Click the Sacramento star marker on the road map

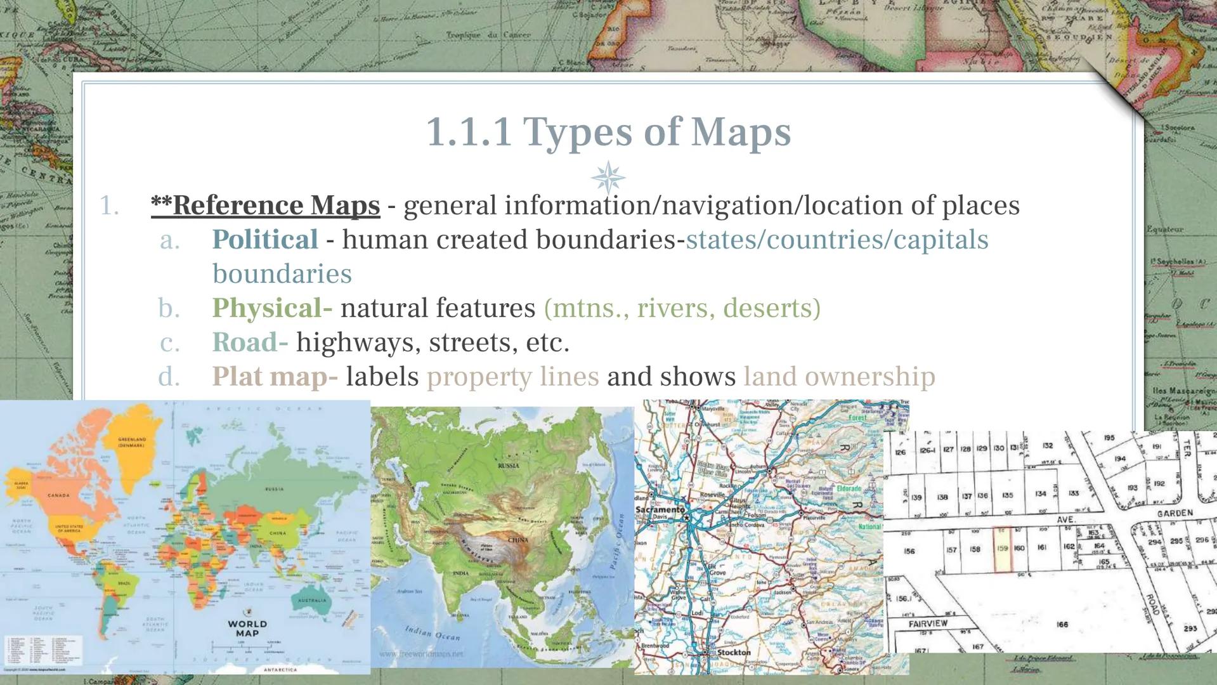click(x=686, y=518)
